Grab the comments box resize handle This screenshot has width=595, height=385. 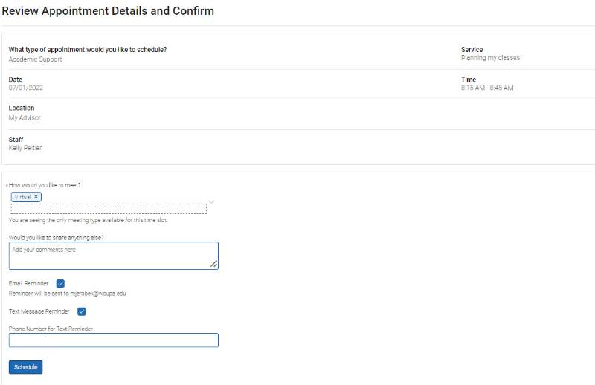click(214, 264)
